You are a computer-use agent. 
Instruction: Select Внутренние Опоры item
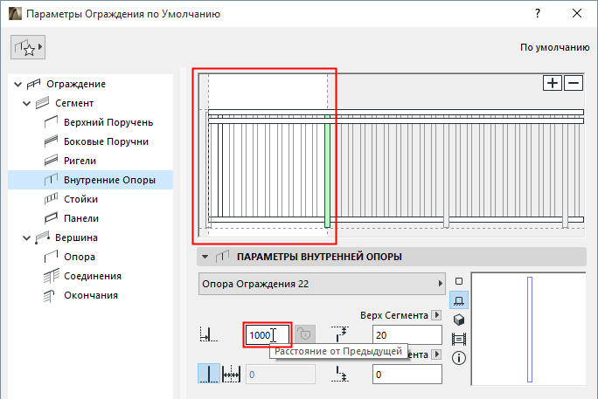point(90,180)
